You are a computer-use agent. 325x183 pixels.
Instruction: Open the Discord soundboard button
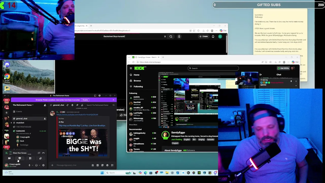click(40, 158)
